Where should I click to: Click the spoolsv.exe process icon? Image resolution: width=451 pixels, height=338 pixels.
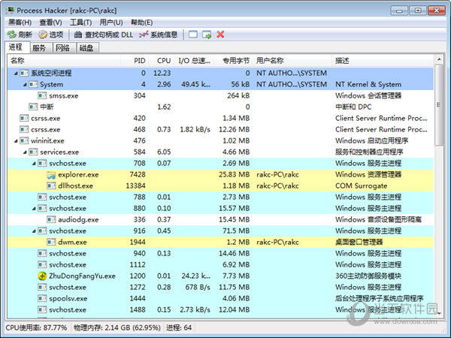[x=42, y=299]
